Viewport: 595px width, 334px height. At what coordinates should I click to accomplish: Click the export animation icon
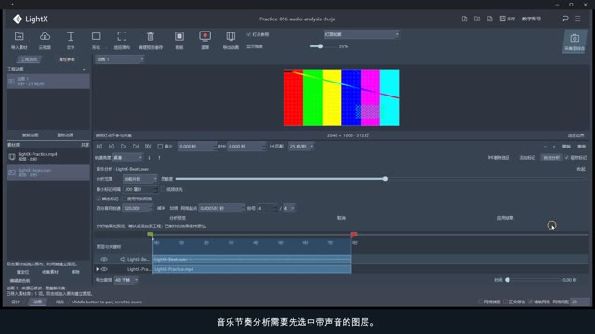[231, 36]
